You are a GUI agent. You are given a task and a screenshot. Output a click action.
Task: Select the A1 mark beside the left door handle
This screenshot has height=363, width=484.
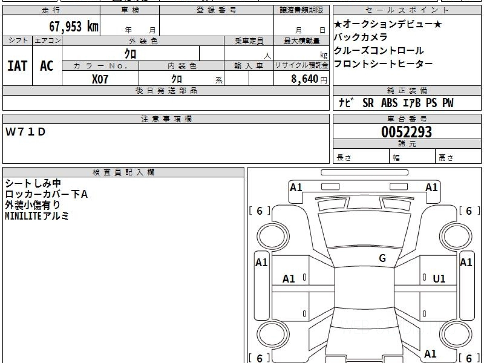[x=289, y=279]
